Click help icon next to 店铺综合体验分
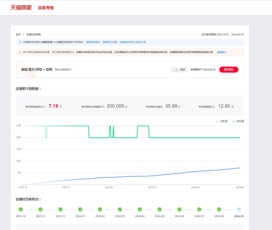The image size is (272, 230). [40, 199]
